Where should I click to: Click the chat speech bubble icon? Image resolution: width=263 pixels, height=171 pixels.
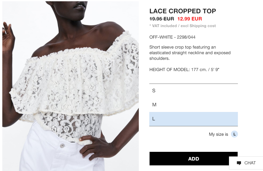(239, 163)
